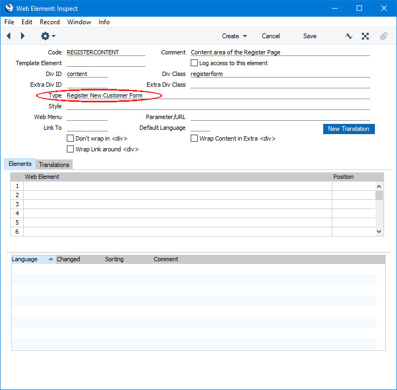Click the Web Menu field
397x390 pixels.
pyautogui.click(x=87, y=117)
